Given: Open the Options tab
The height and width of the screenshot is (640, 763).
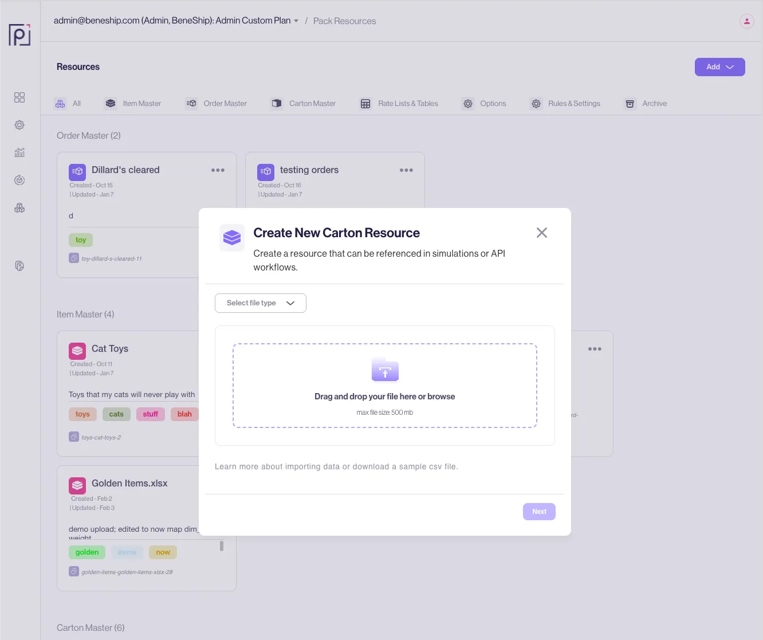Looking at the screenshot, I should [x=485, y=104].
